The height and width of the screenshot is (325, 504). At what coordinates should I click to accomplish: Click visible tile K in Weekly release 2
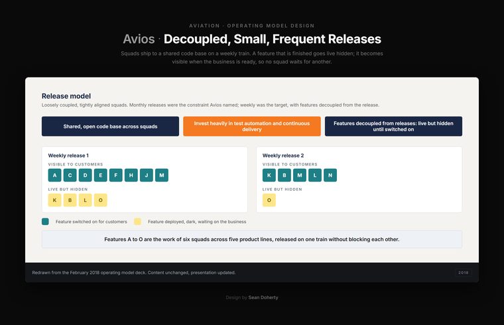coord(269,175)
